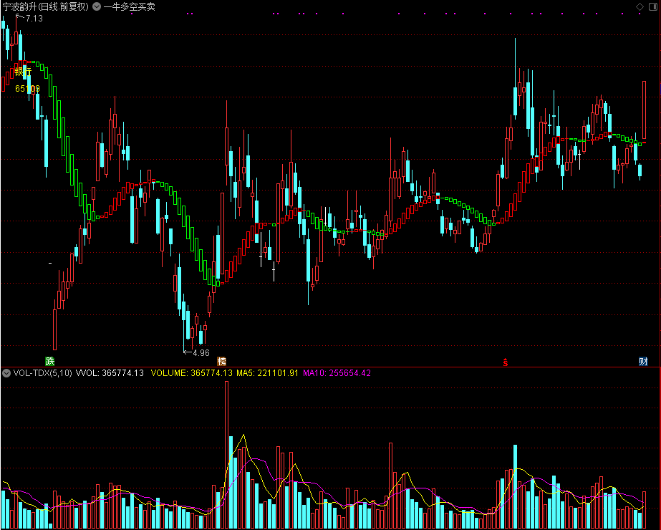
Task: Open the main chart indicator dropdown chevron
Action: point(97,6)
